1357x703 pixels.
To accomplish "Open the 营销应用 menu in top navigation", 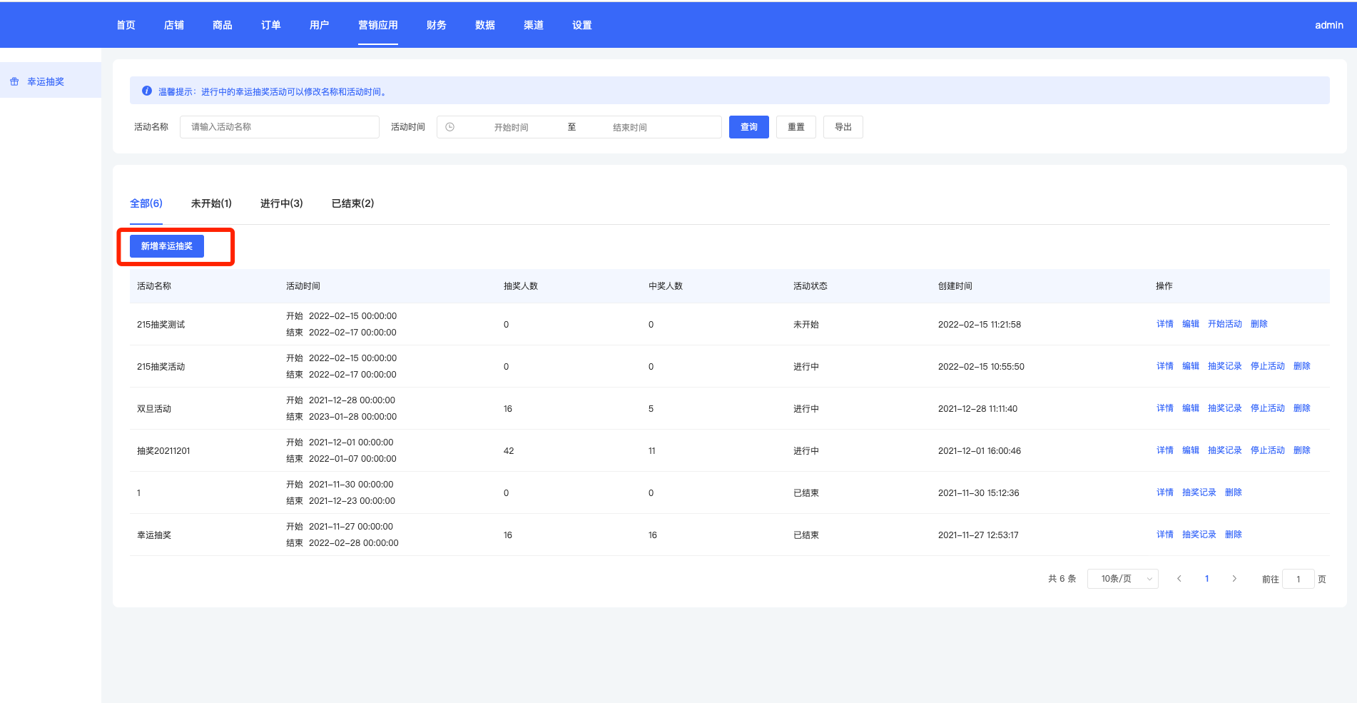I will (377, 25).
